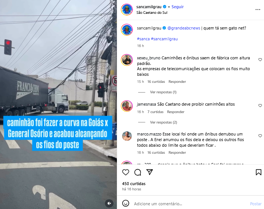
Task: Like marco.mazzo's comment
Action: [x=260, y=135]
